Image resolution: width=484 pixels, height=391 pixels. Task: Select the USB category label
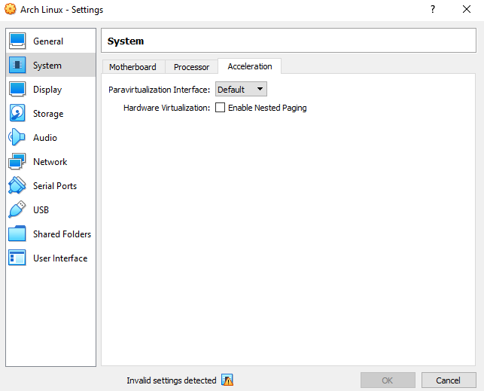41,209
